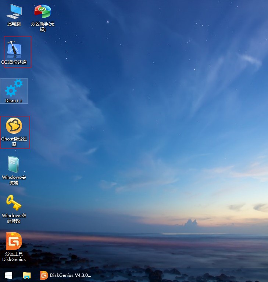Image resolution: width=268 pixels, height=282 pixels.
Task: Click the "Ghost备份还原" caption text
Action: 14,142
